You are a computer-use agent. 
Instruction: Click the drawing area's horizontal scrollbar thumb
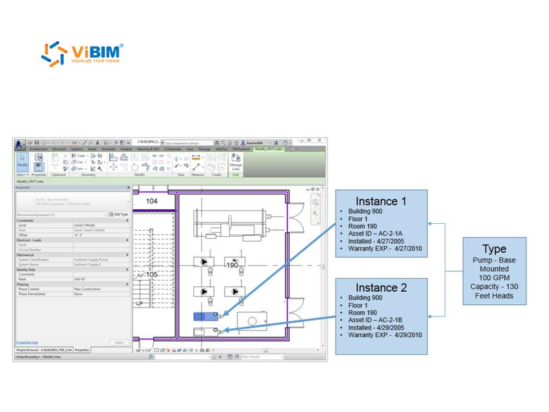[x=266, y=350]
